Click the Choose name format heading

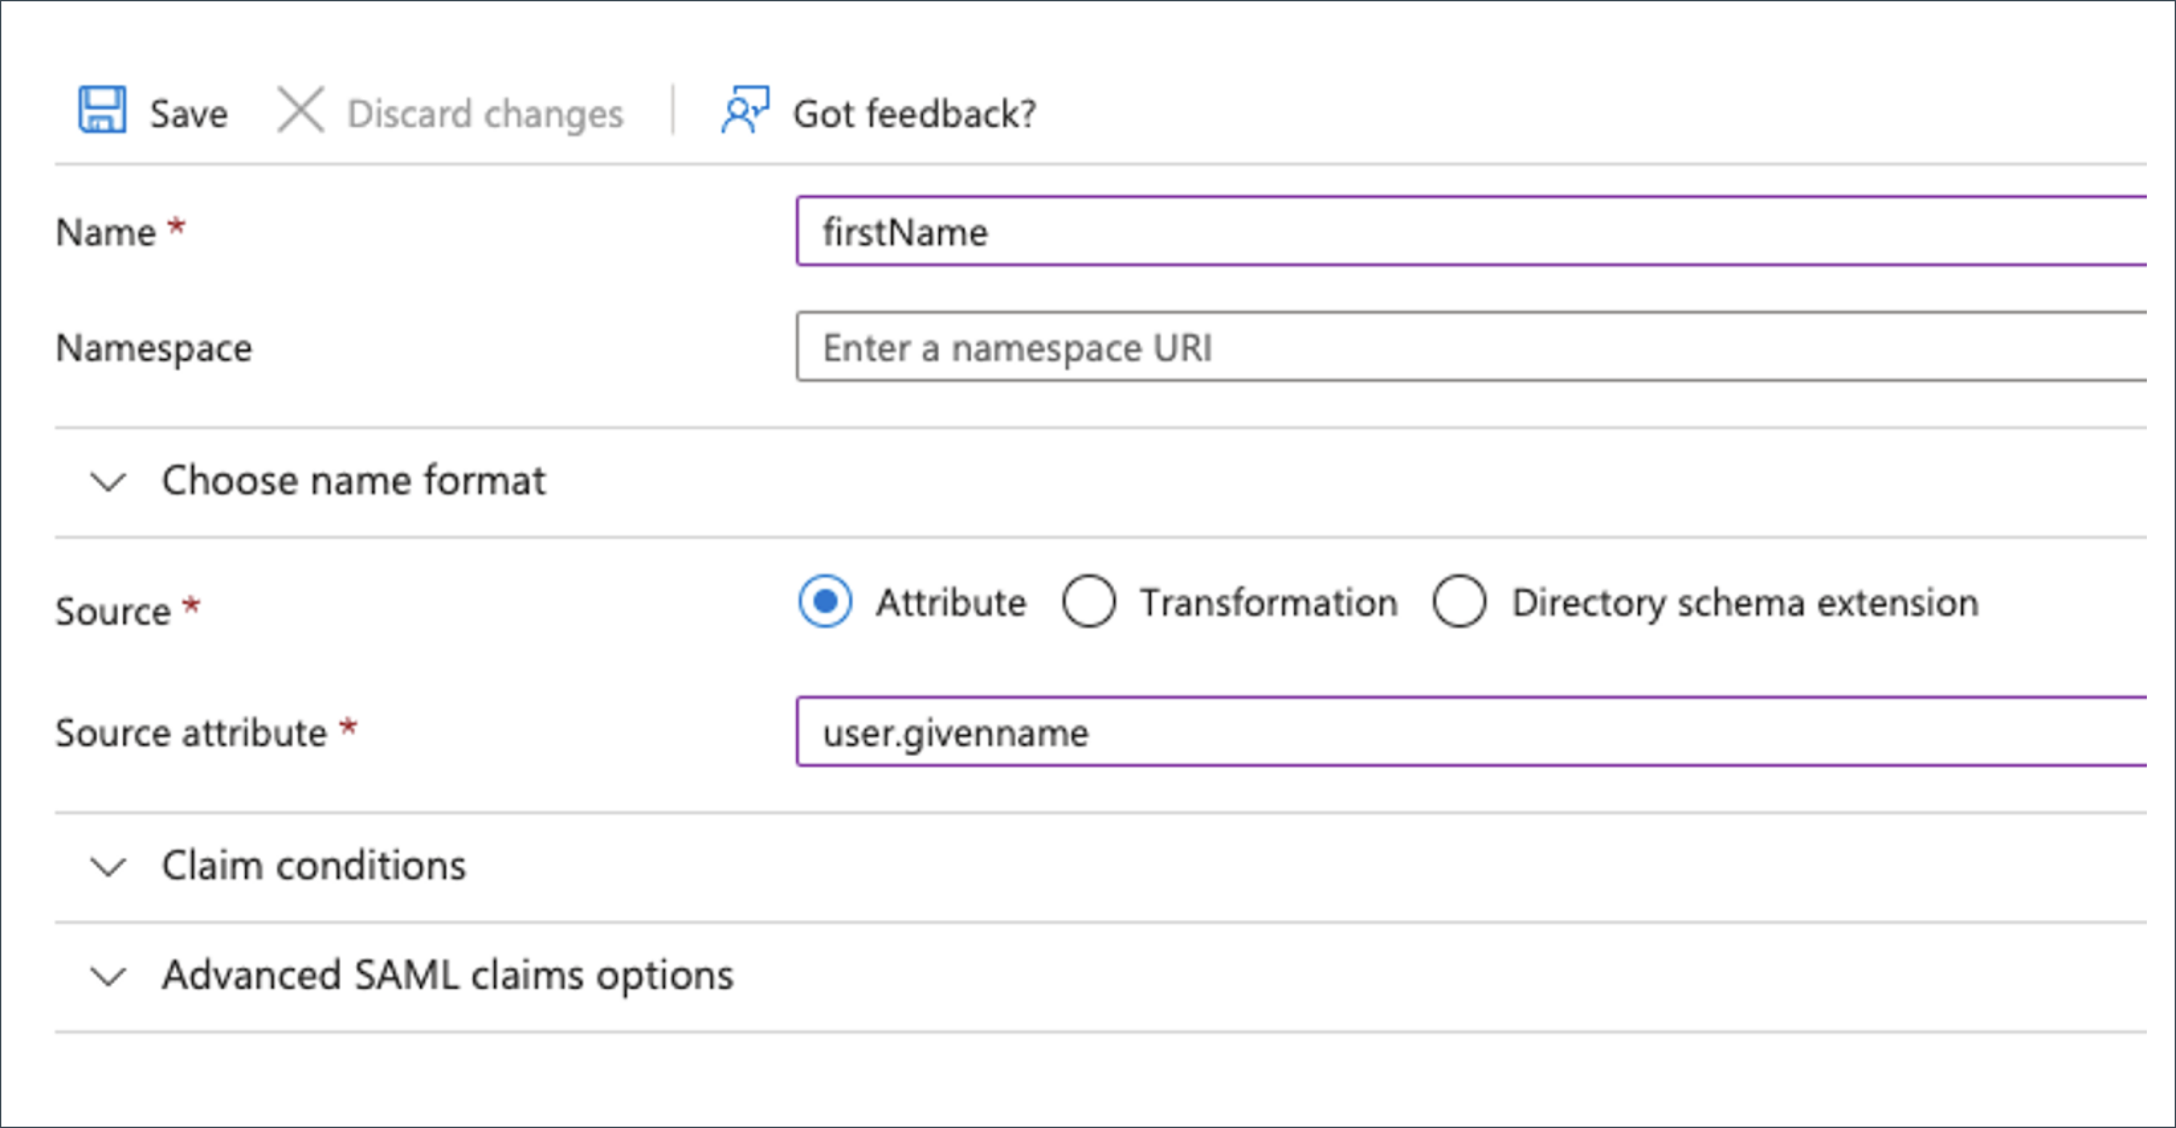click(x=353, y=481)
